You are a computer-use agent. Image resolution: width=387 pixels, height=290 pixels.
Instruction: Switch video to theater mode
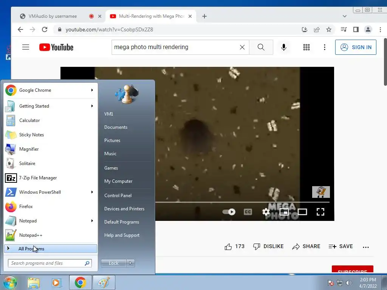302,212
